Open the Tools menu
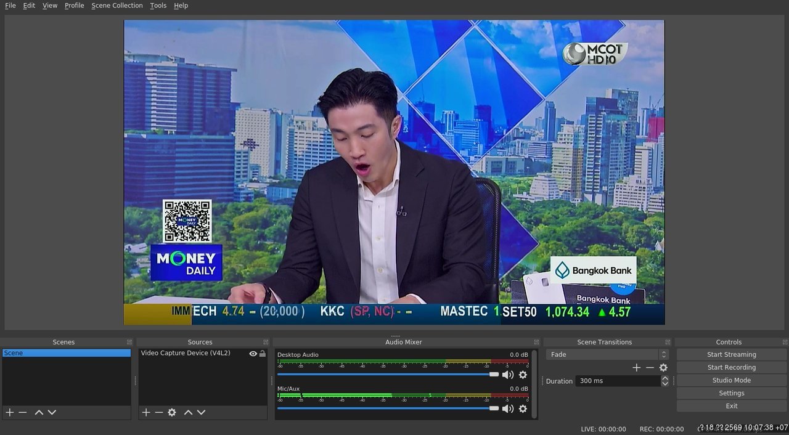 tap(158, 6)
